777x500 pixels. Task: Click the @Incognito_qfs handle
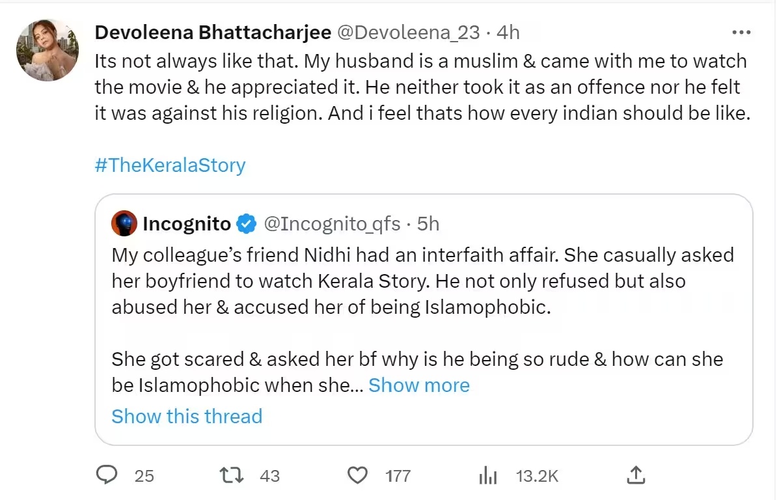pos(332,224)
